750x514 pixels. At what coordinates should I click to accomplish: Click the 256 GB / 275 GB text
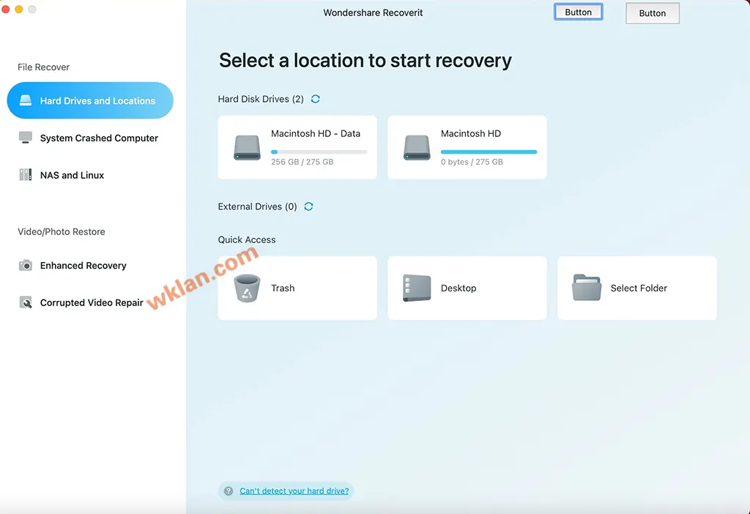[x=302, y=162]
